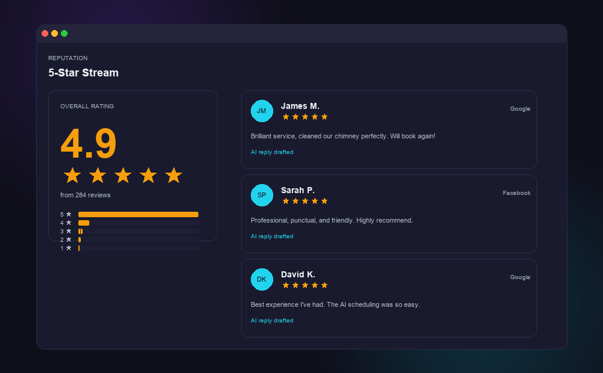Viewport: 603px width, 373px height.
Task: Click the Google source label on David K. review
Action: pyautogui.click(x=520, y=277)
